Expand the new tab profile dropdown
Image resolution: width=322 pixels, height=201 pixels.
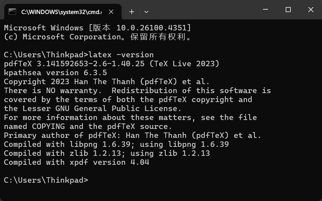pos(146,12)
